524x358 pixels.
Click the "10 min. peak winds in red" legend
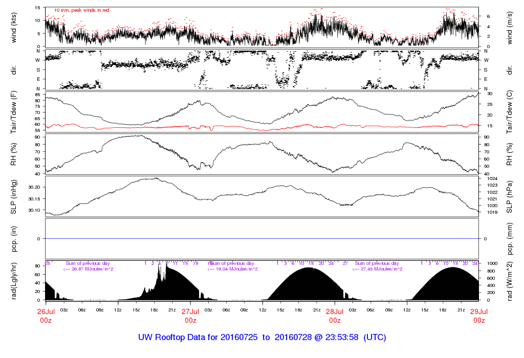(x=81, y=10)
